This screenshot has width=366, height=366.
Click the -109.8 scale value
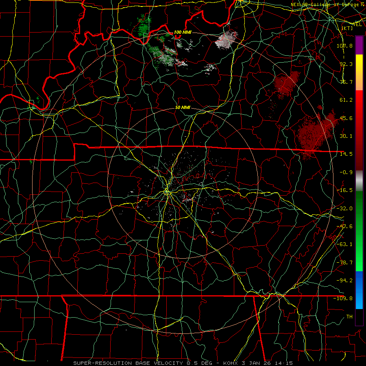tap(343, 298)
